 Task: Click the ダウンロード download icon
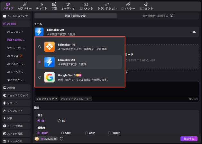click(5, 111)
